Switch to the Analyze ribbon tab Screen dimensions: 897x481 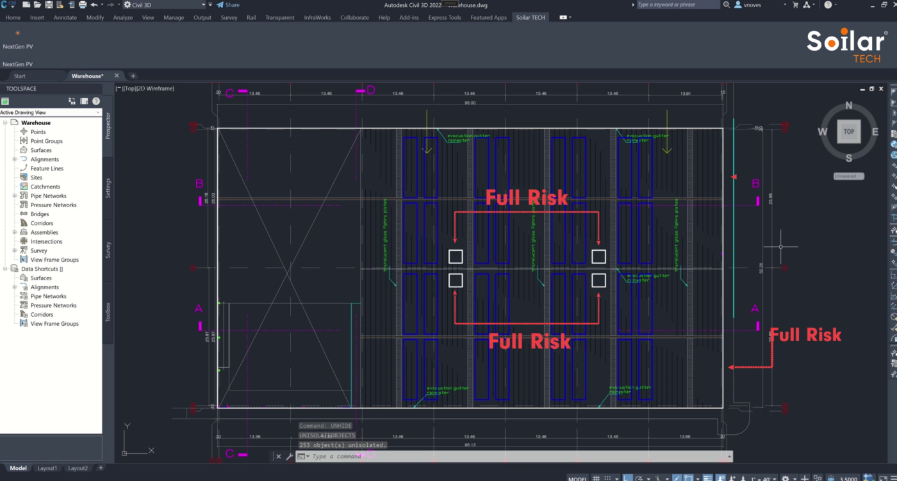coord(123,17)
